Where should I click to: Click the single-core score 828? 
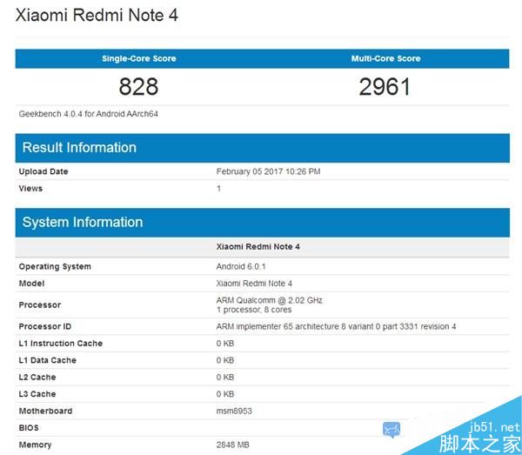138,86
